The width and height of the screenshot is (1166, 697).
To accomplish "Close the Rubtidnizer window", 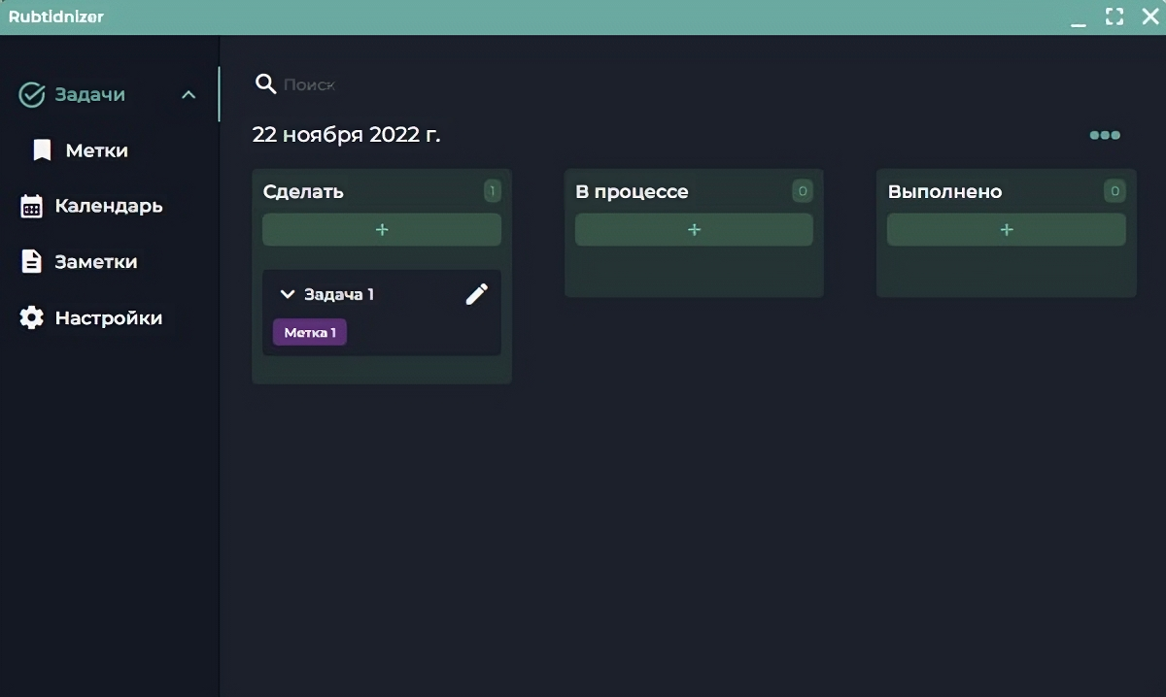I will pyautogui.click(x=1149, y=17).
